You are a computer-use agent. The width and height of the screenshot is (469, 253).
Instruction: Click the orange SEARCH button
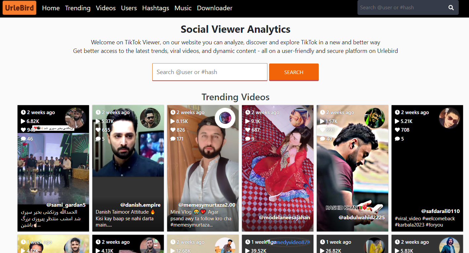coord(294,72)
